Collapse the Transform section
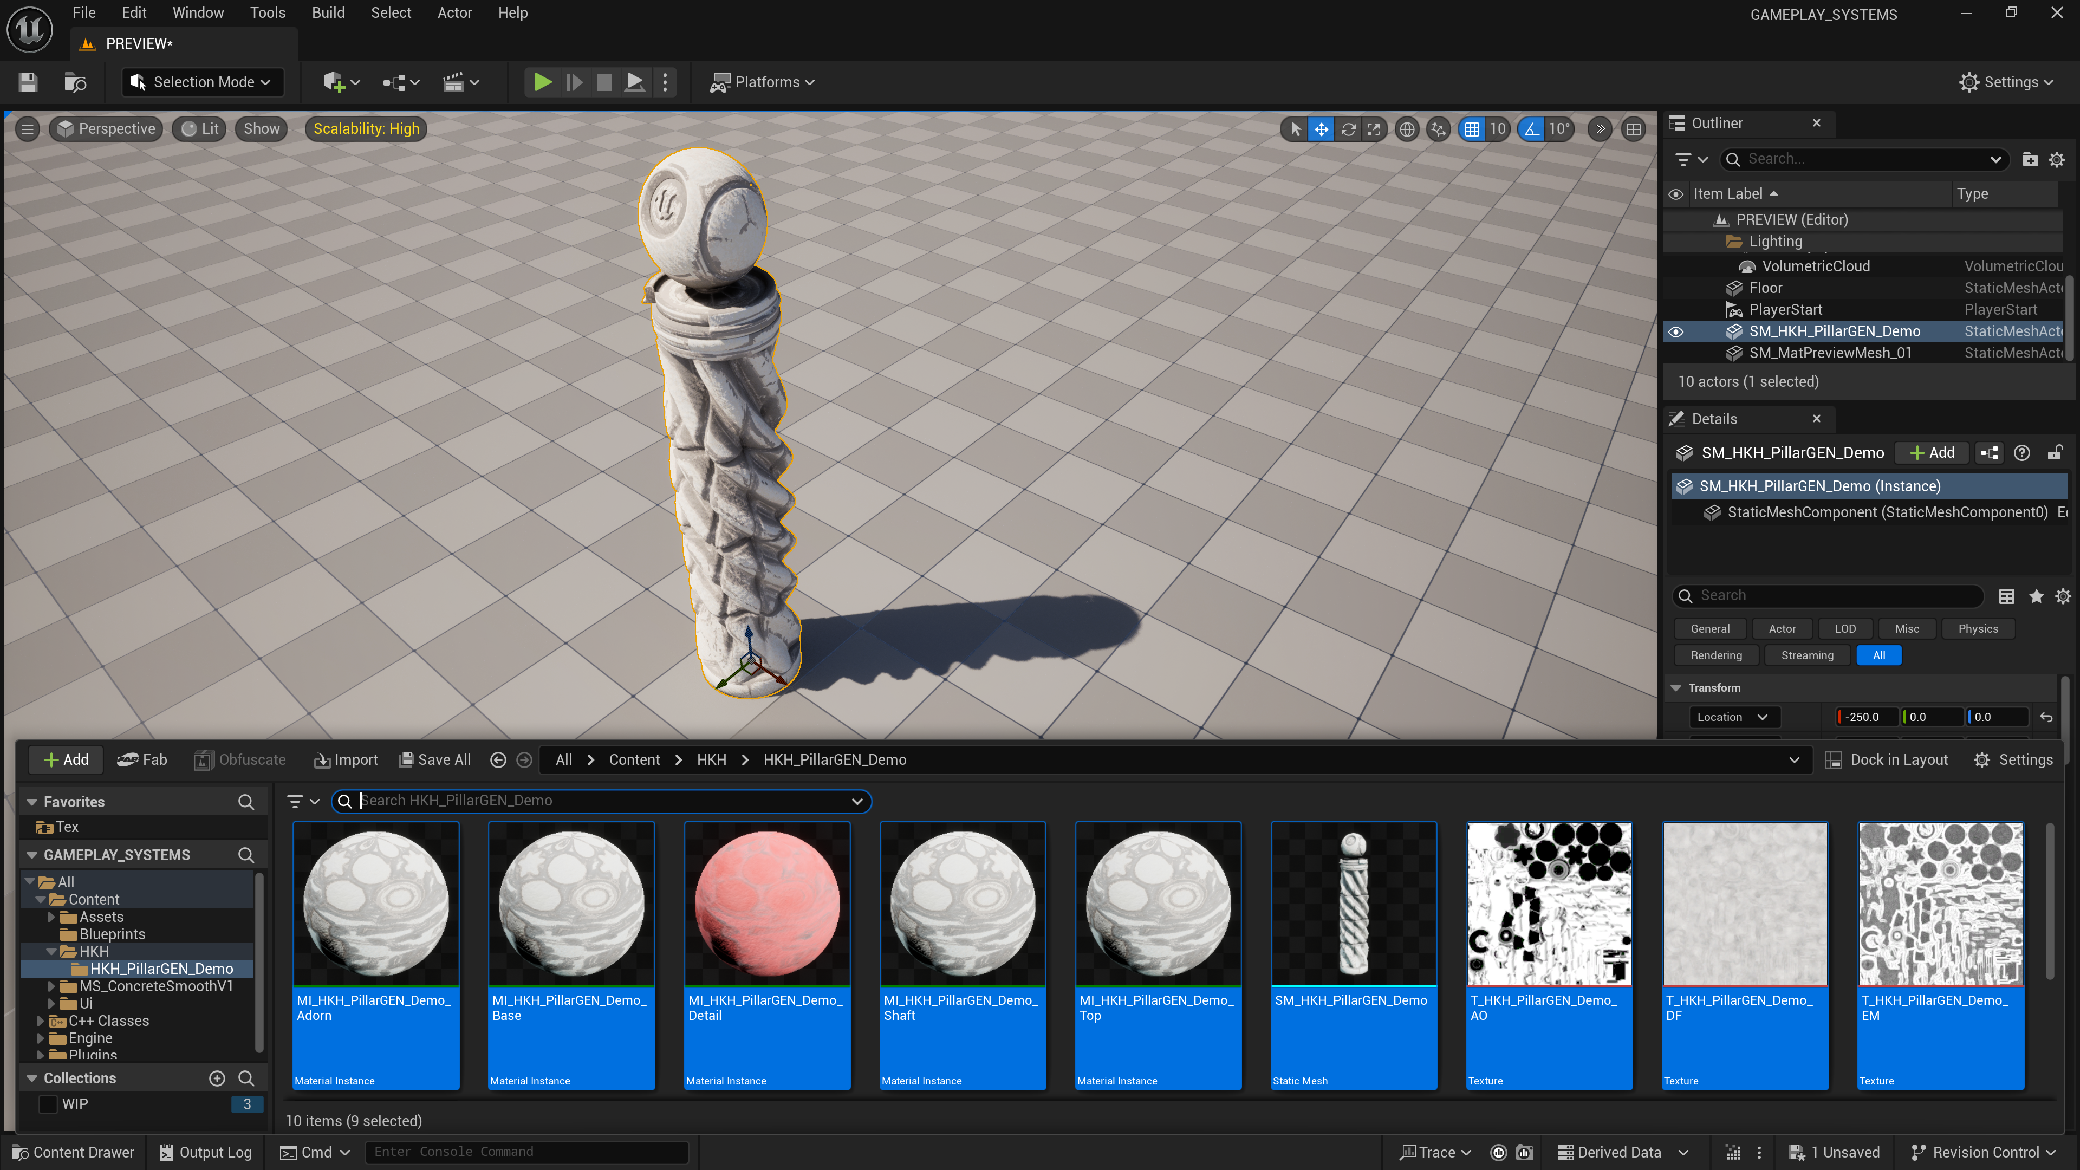 (1676, 688)
